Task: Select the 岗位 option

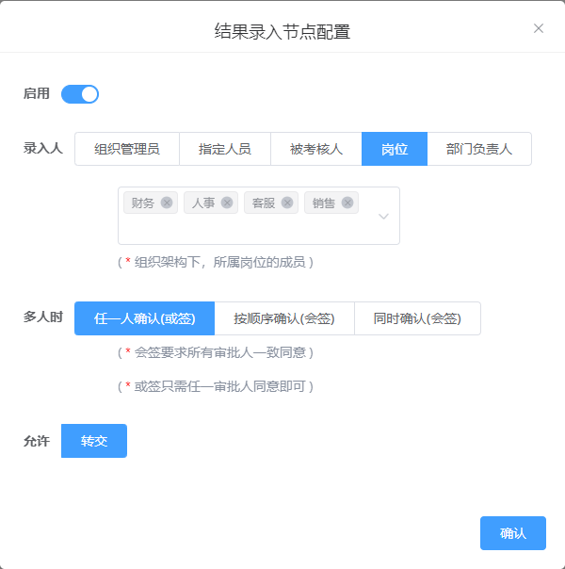Action: 395,149
